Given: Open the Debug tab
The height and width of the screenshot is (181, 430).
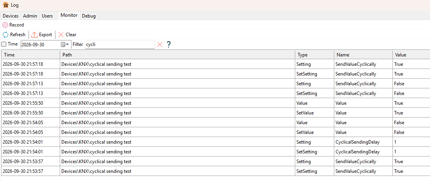Looking at the screenshot, I should [89, 16].
